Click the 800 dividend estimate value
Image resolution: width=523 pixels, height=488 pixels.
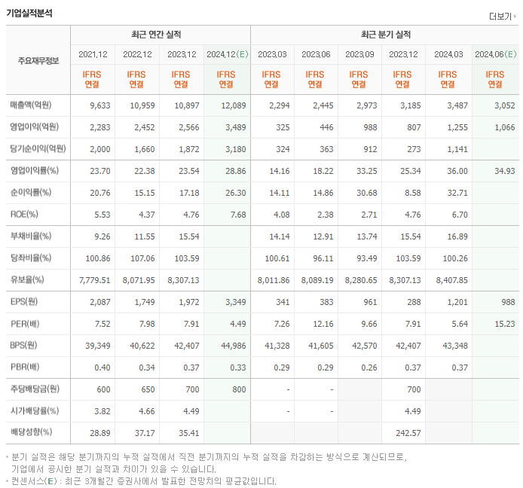tap(239, 389)
